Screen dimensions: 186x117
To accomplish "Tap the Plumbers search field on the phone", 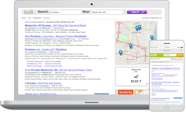I will coord(170,55).
